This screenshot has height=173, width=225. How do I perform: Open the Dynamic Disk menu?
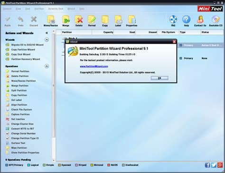56,9
